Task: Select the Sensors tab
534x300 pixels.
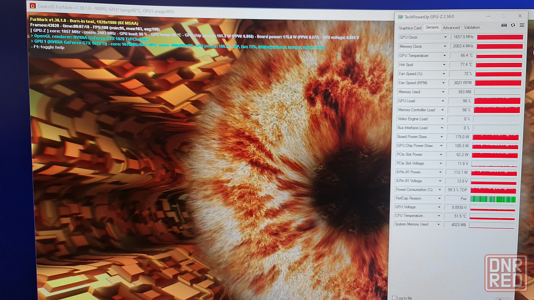Action: click(x=432, y=27)
